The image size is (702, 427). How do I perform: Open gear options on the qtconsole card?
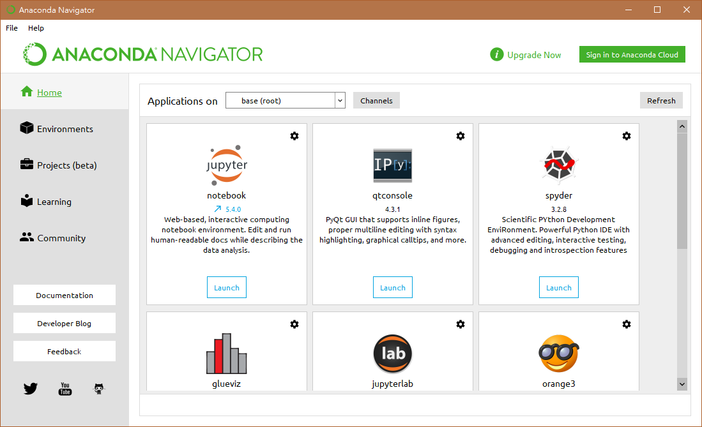coord(461,136)
